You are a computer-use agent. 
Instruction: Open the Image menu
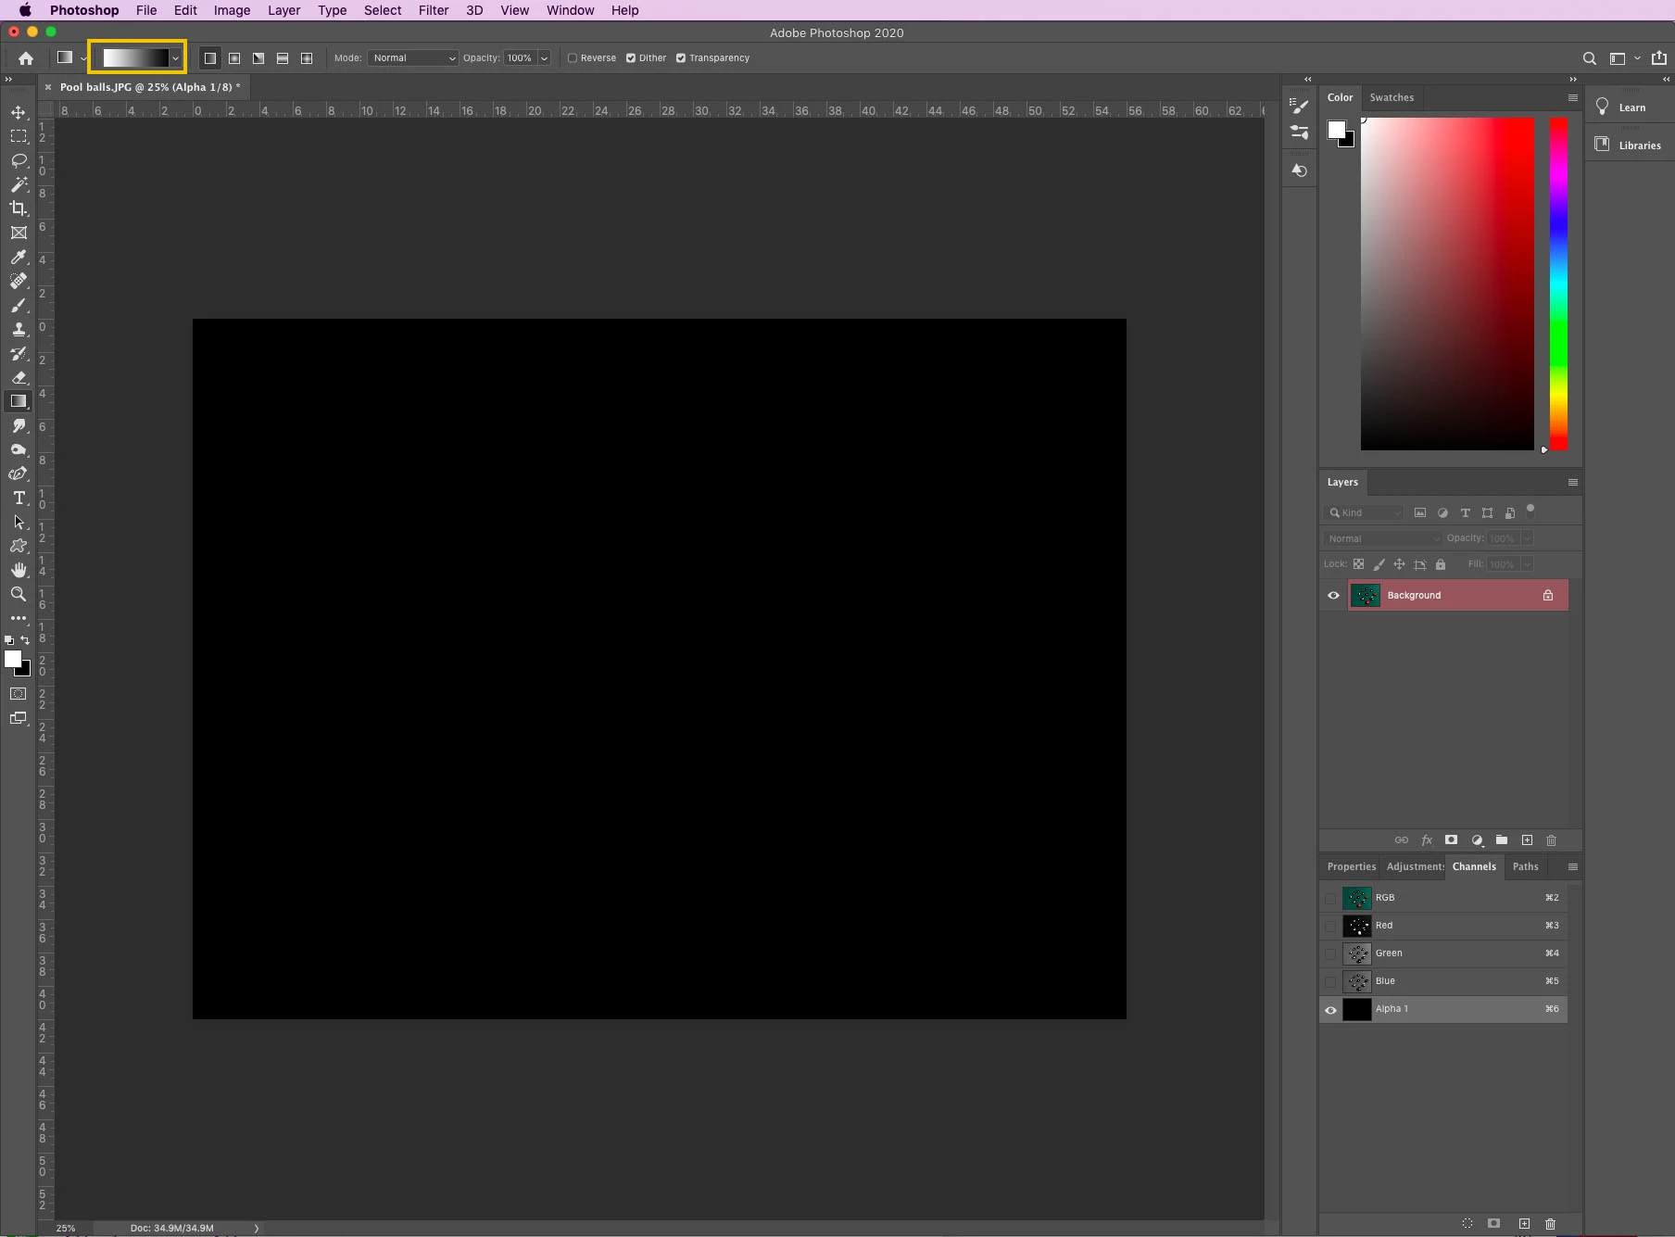point(232,10)
